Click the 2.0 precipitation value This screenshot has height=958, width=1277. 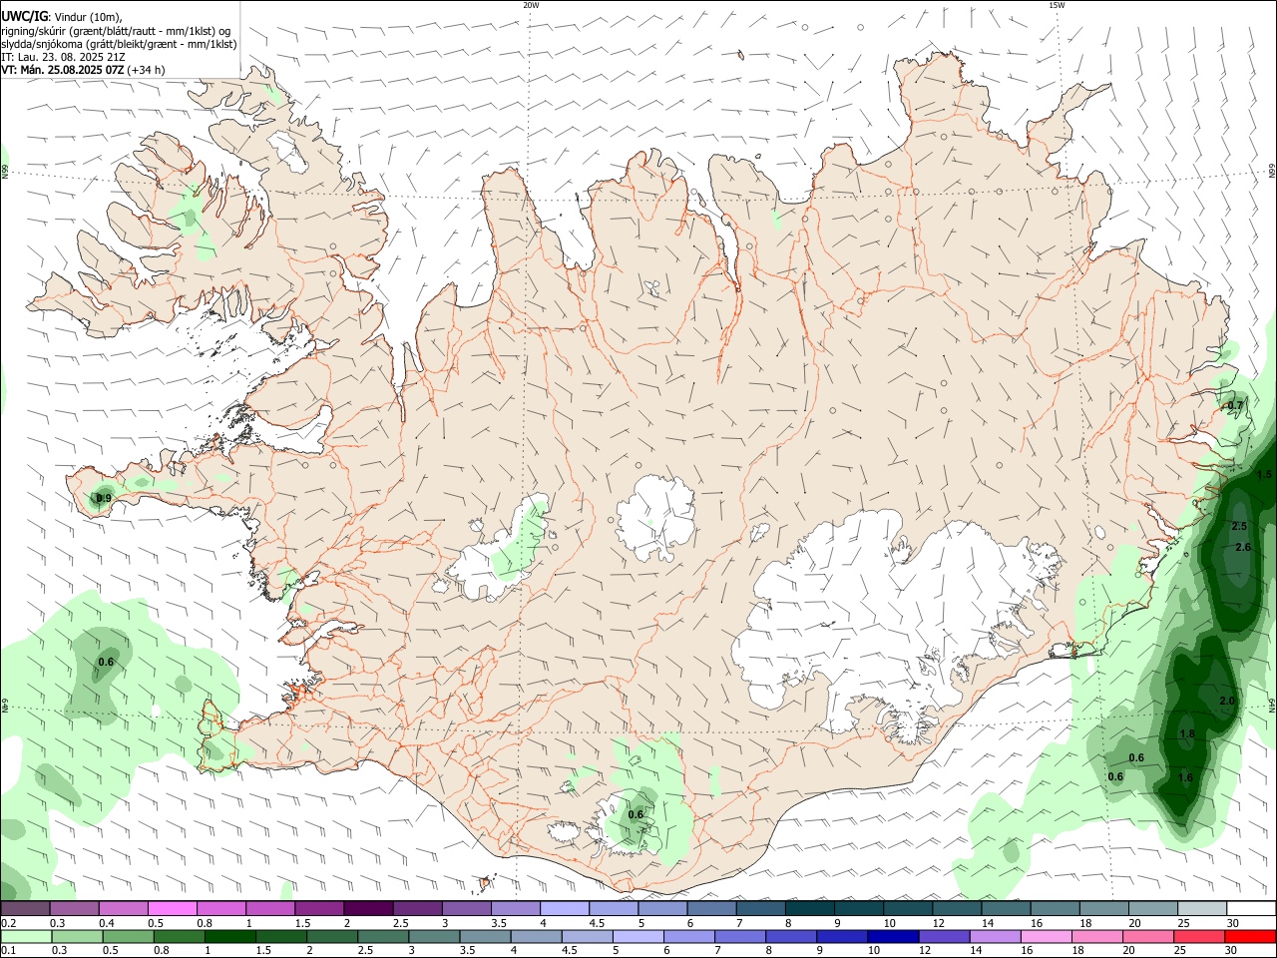1227,701
